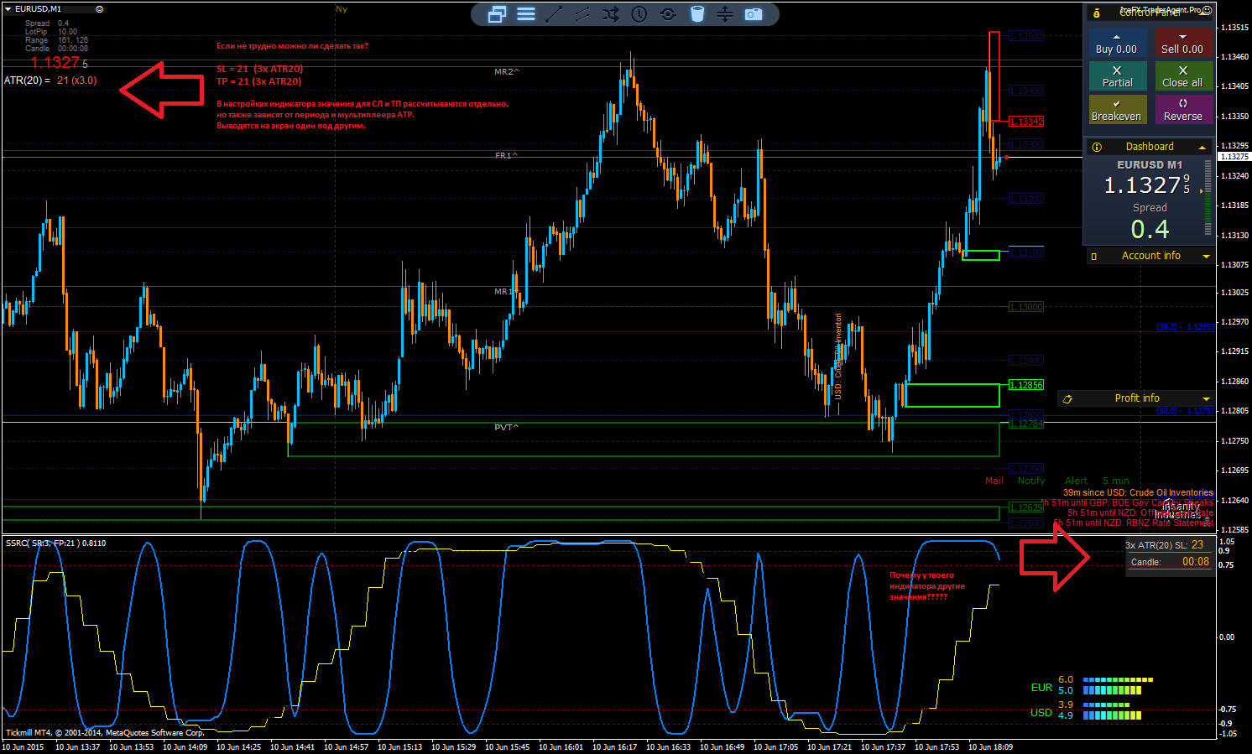The width and height of the screenshot is (1252, 754).
Task: Click the info icon beside Dashboard
Action: 1097,147
